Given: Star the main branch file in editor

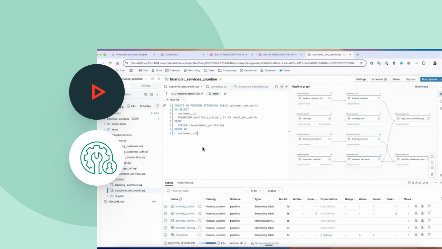Looking at the screenshot, I should (x=225, y=94).
